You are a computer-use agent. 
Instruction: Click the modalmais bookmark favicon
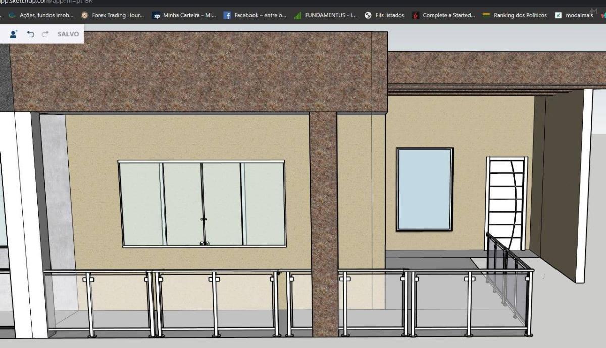(559, 15)
